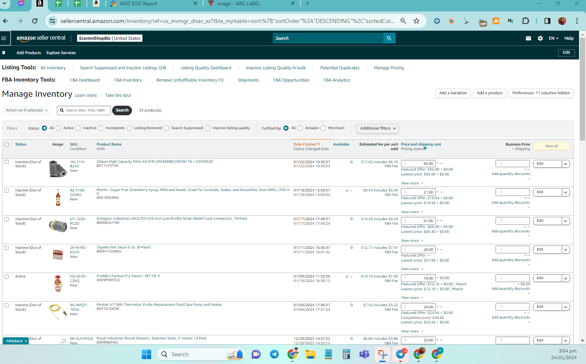
Task: Click the Add a product button
Action: (489, 93)
